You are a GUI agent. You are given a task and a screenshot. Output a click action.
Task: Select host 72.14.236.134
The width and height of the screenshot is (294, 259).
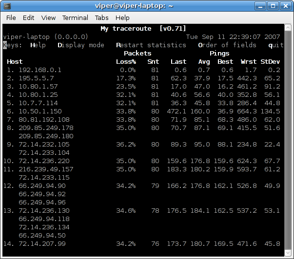point(44,227)
